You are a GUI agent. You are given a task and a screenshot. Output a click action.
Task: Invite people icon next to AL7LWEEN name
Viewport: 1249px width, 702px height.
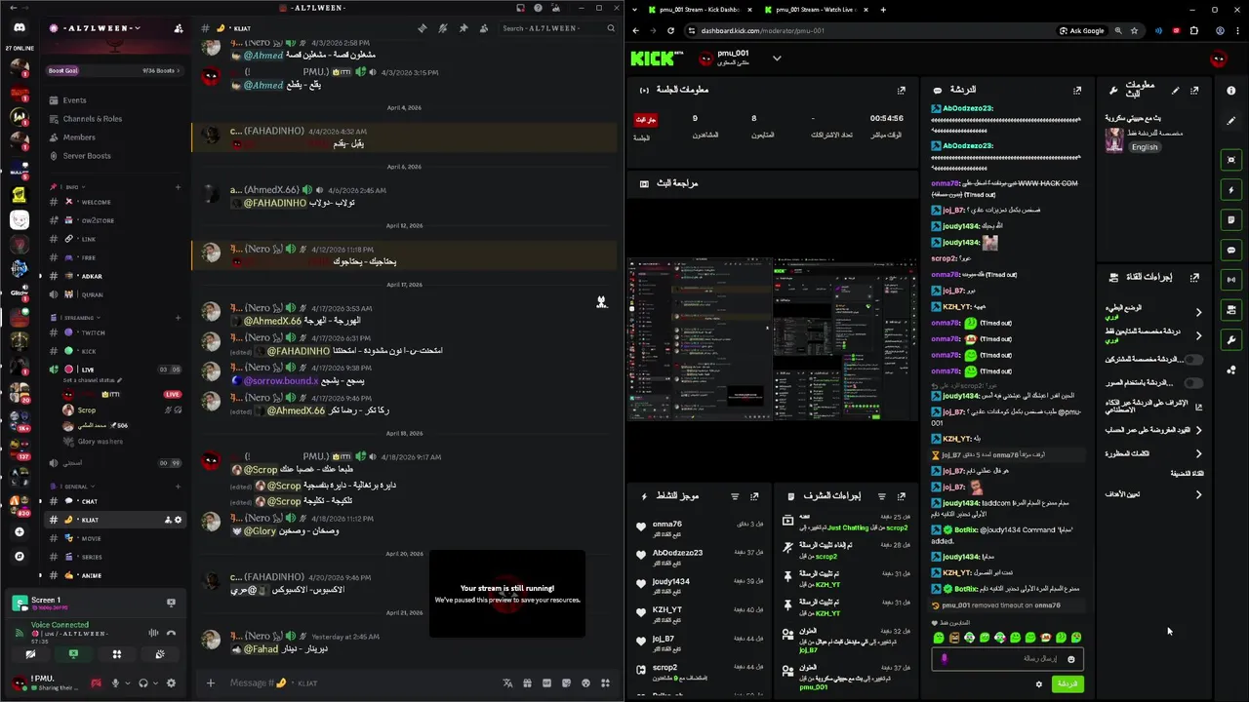tap(178, 28)
